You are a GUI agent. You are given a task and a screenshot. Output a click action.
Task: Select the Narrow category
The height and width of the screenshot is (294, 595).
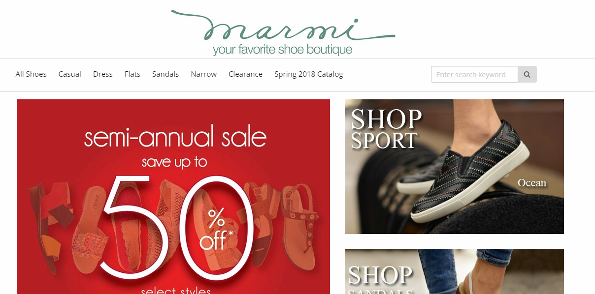point(204,74)
